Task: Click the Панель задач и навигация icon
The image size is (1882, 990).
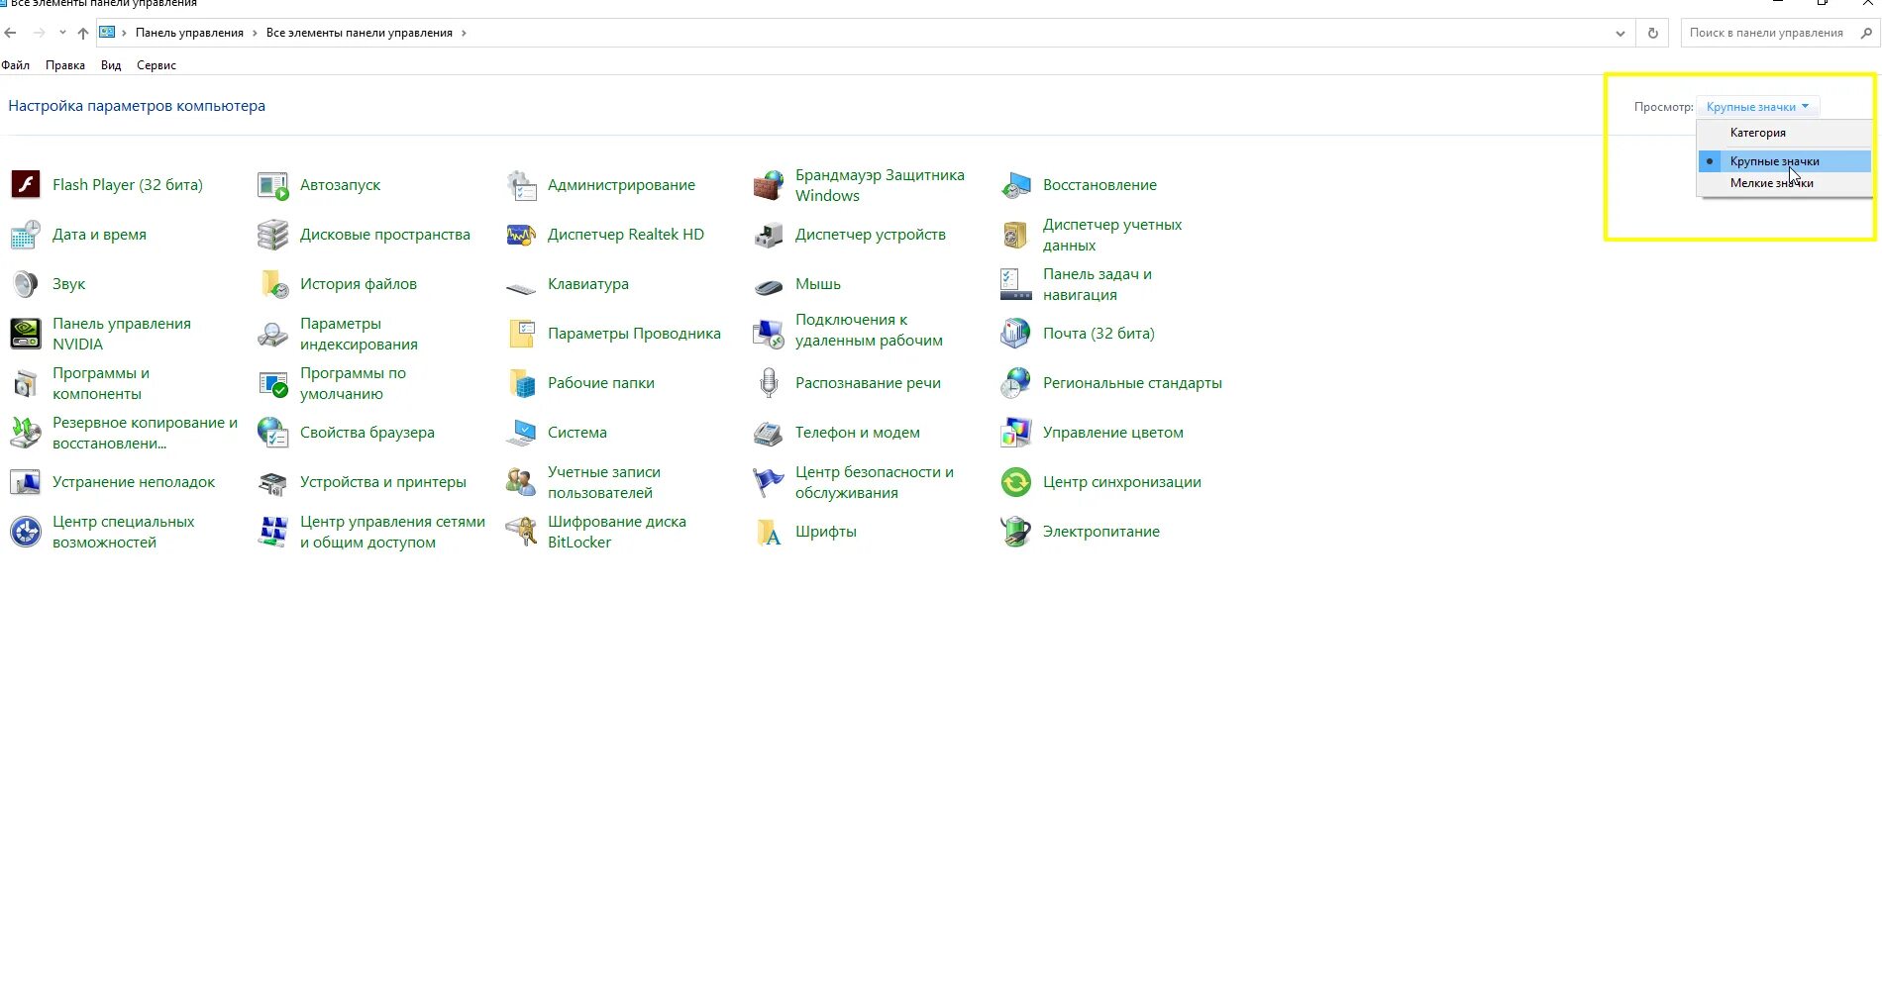Action: coord(1015,284)
